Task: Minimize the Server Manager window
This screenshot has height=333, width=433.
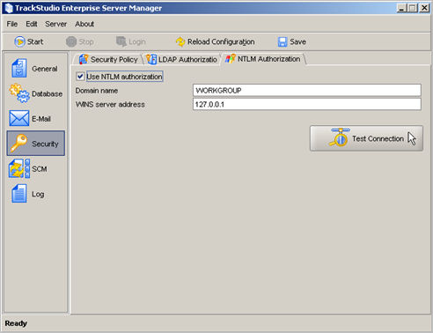Action: coord(401,8)
